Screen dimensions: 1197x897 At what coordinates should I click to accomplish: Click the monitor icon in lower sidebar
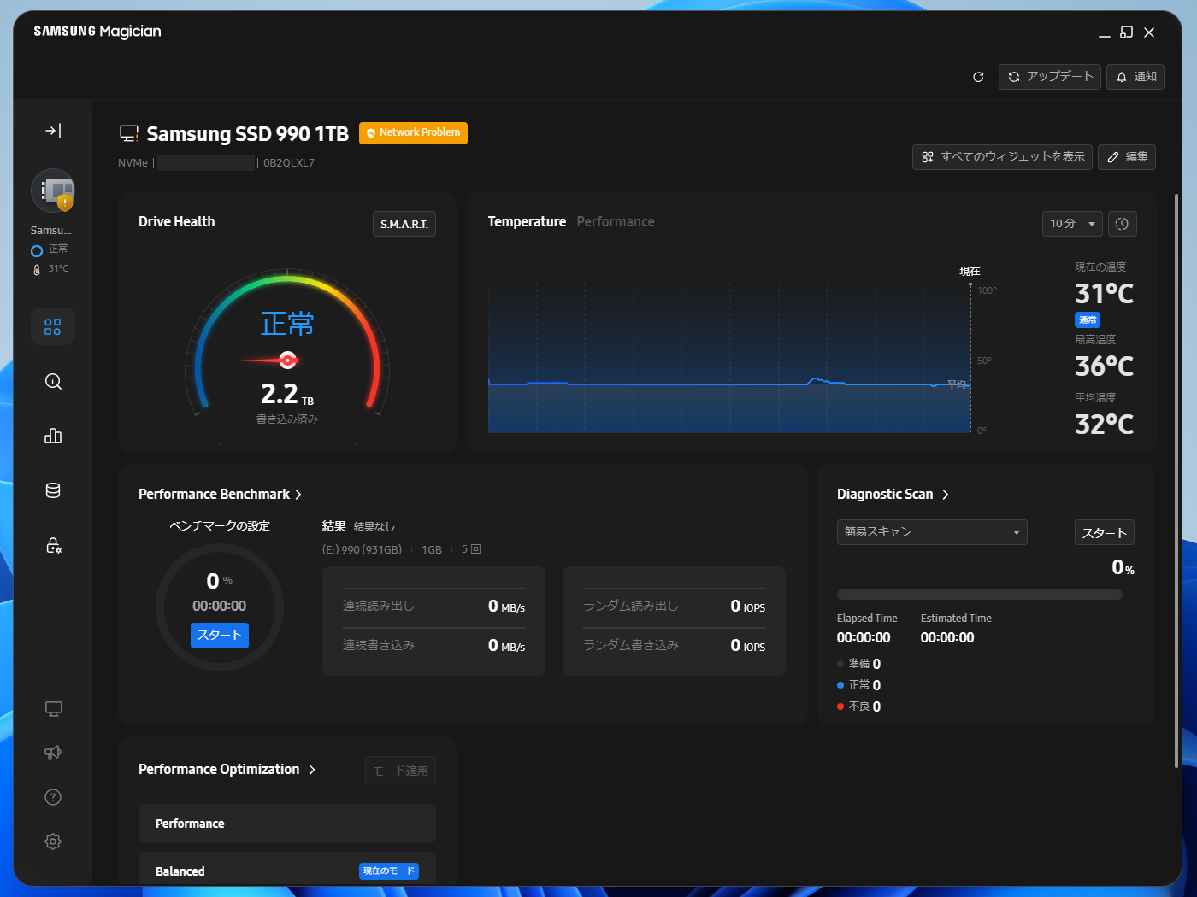point(53,709)
